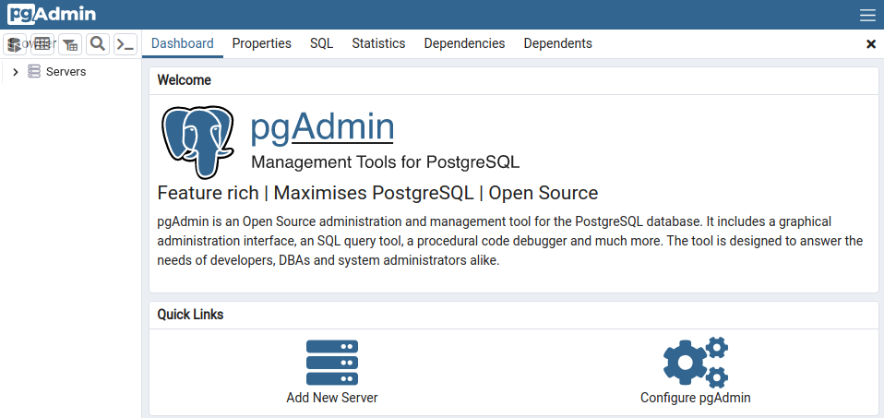Click the Add New Server icon
Image resolution: width=884 pixels, height=418 pixels.
pyautogui.click(x=331, y=362)
